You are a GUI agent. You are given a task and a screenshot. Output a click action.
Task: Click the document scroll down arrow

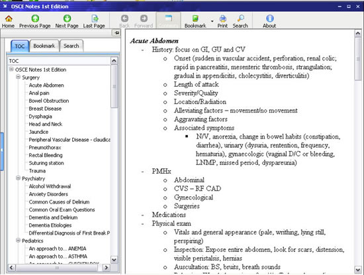[358, 270]
